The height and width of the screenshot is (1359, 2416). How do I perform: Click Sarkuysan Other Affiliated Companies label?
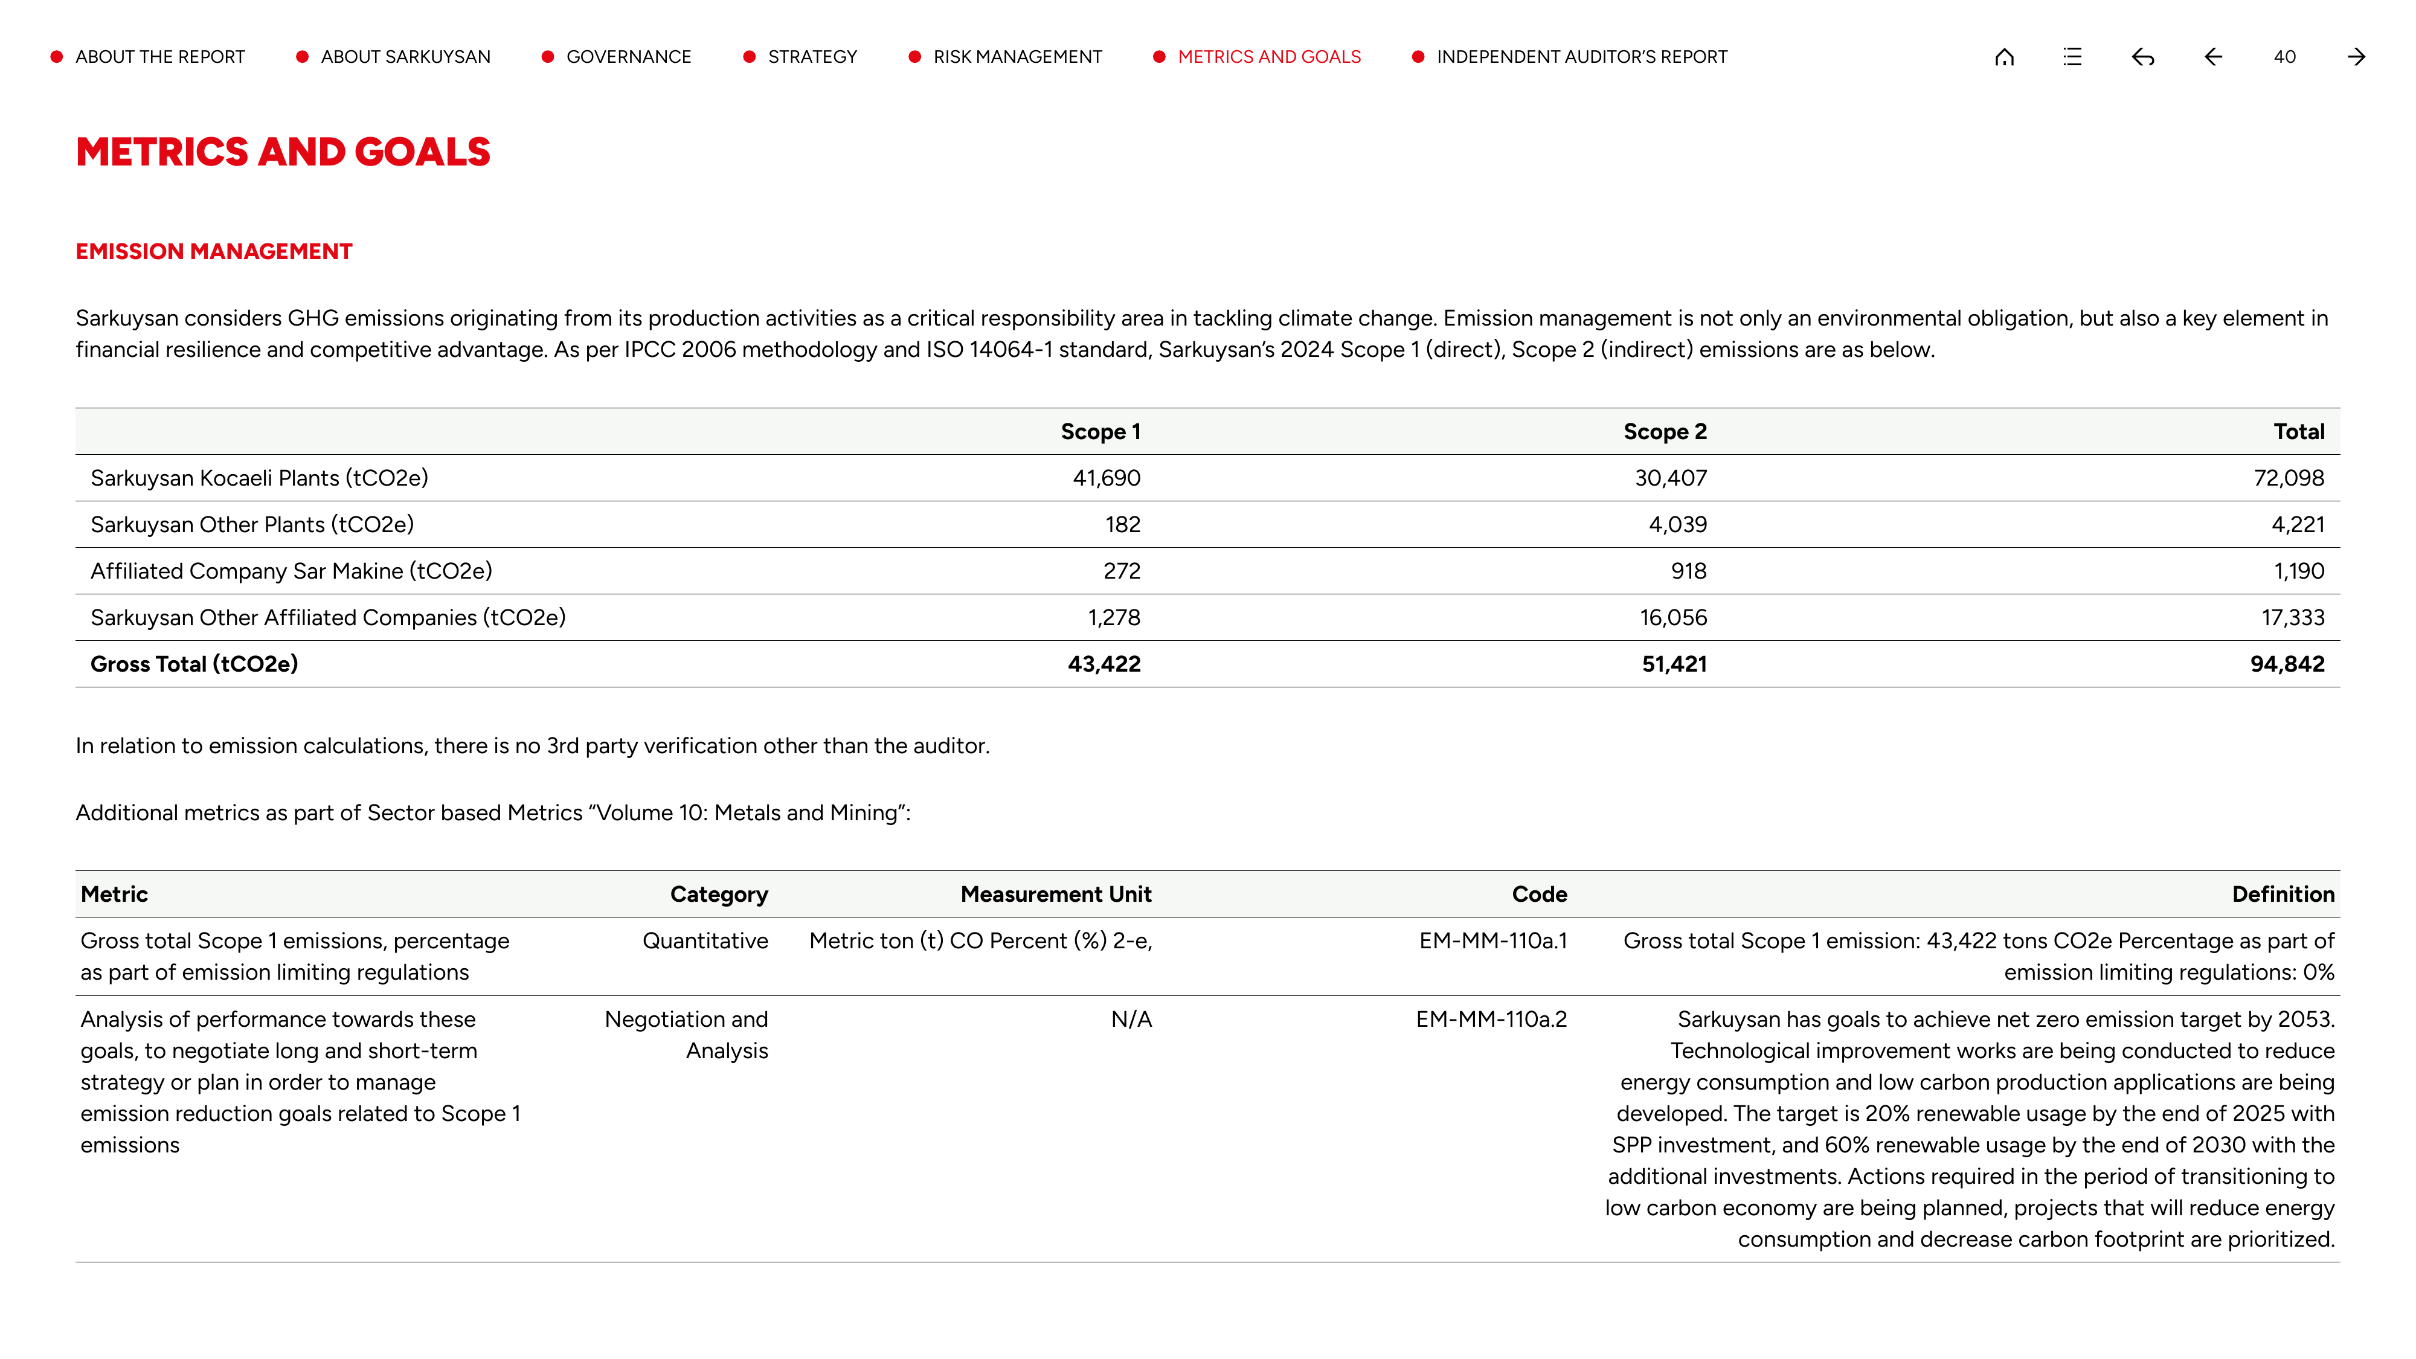click(x=327, y=617)
